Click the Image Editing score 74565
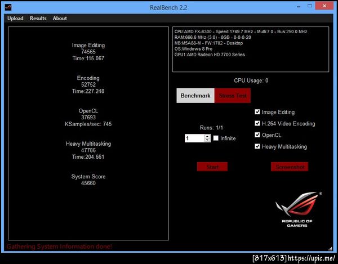 (88, 52)
